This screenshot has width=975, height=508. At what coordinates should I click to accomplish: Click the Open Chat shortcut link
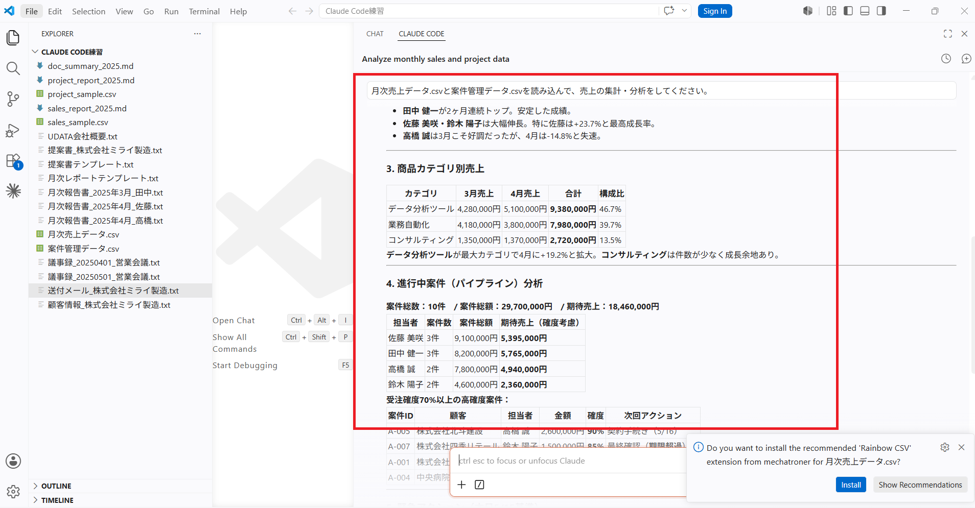coord(234,321)
